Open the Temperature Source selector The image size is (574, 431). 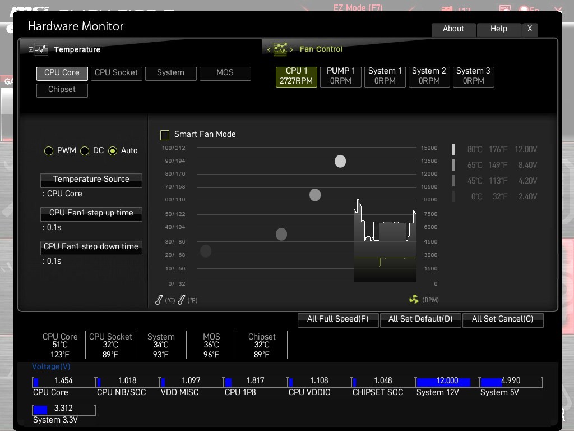91,180
